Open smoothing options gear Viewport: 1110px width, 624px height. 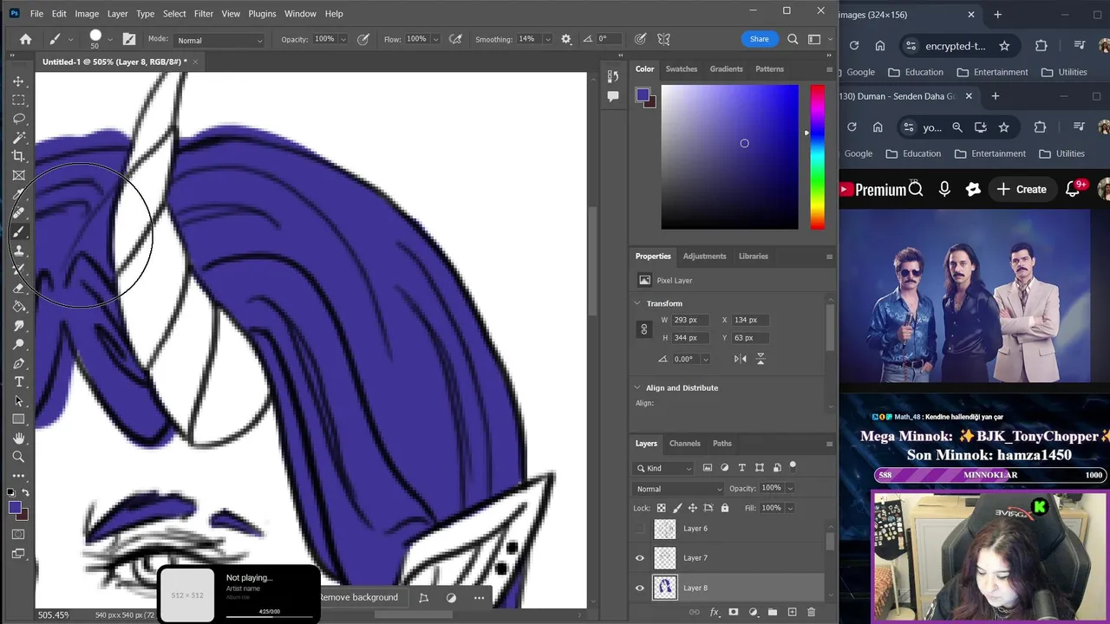(566, 39)
